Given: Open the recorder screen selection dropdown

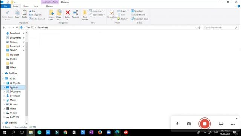Looking at the screenshot, I should [x=221, y=124].
